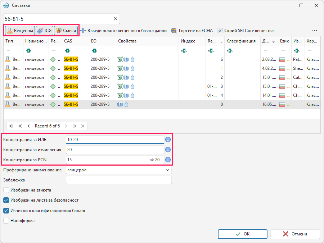Open Преферирано наименование dropdown
324x243 pixels.
coord(167,170)
